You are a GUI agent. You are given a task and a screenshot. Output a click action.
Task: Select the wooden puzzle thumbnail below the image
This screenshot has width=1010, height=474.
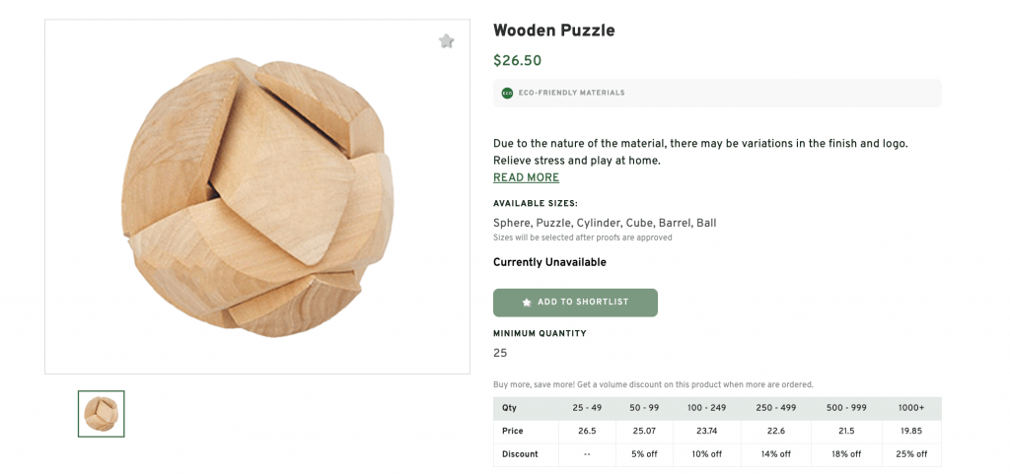click(x=102, y=414)
